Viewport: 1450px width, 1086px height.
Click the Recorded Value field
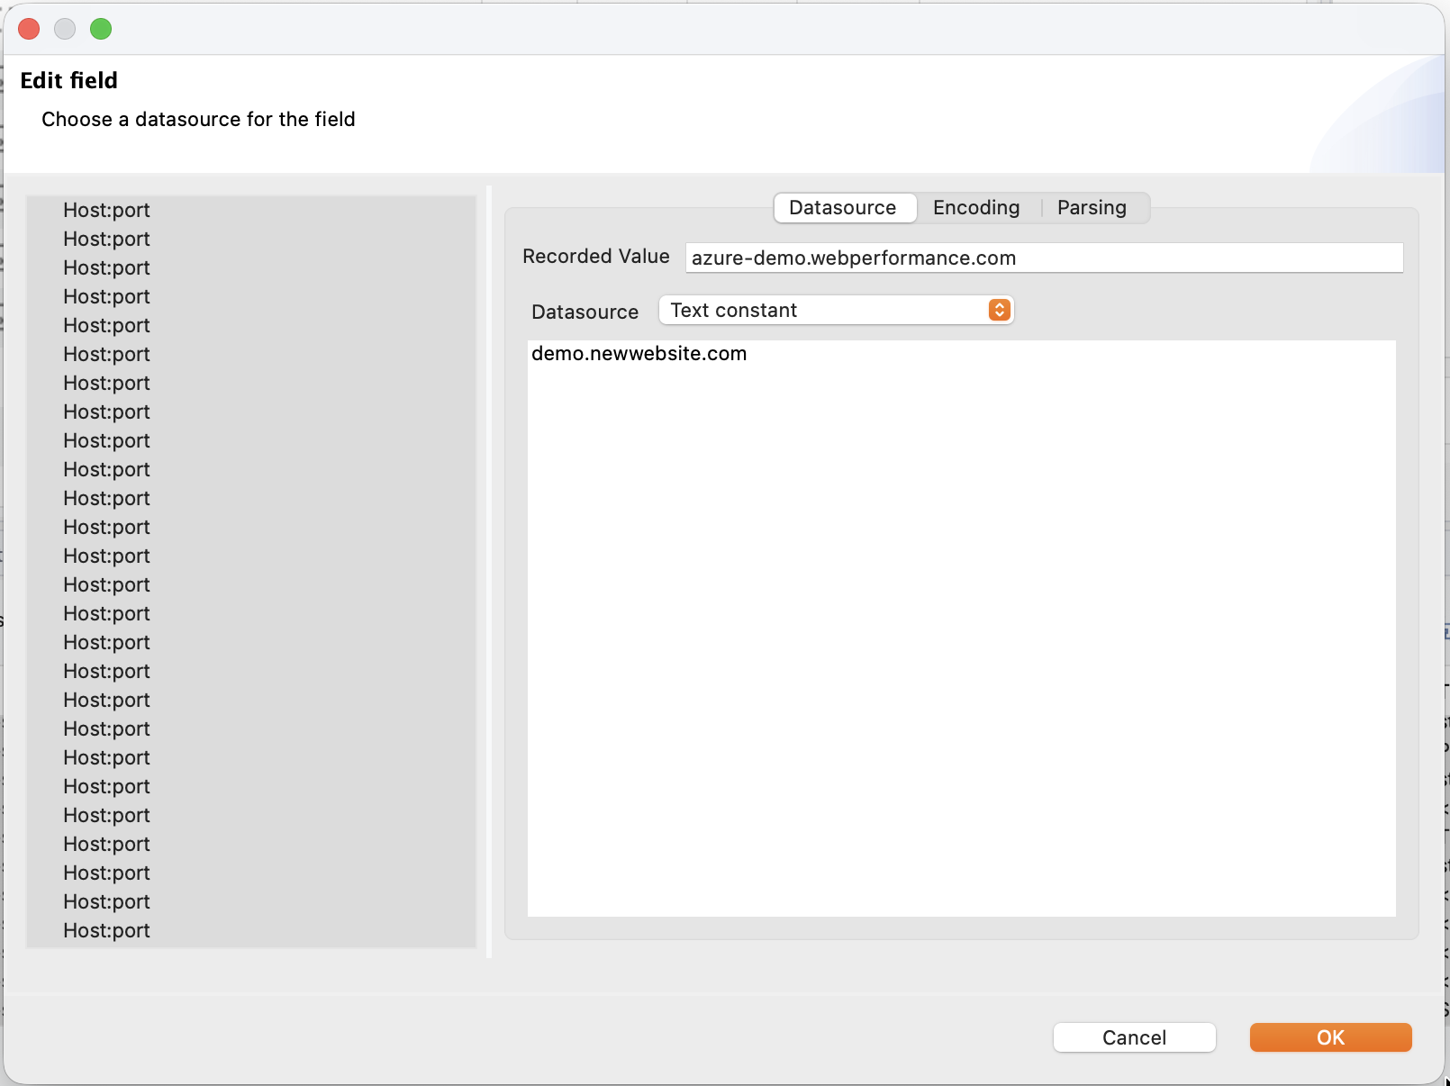click(1044, 258)
